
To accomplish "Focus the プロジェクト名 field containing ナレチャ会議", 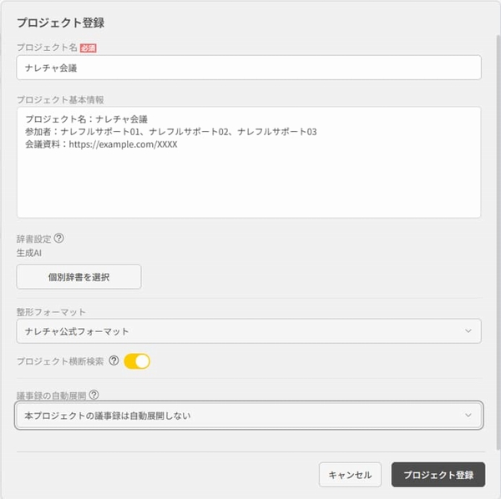I will tap(248, 68).
